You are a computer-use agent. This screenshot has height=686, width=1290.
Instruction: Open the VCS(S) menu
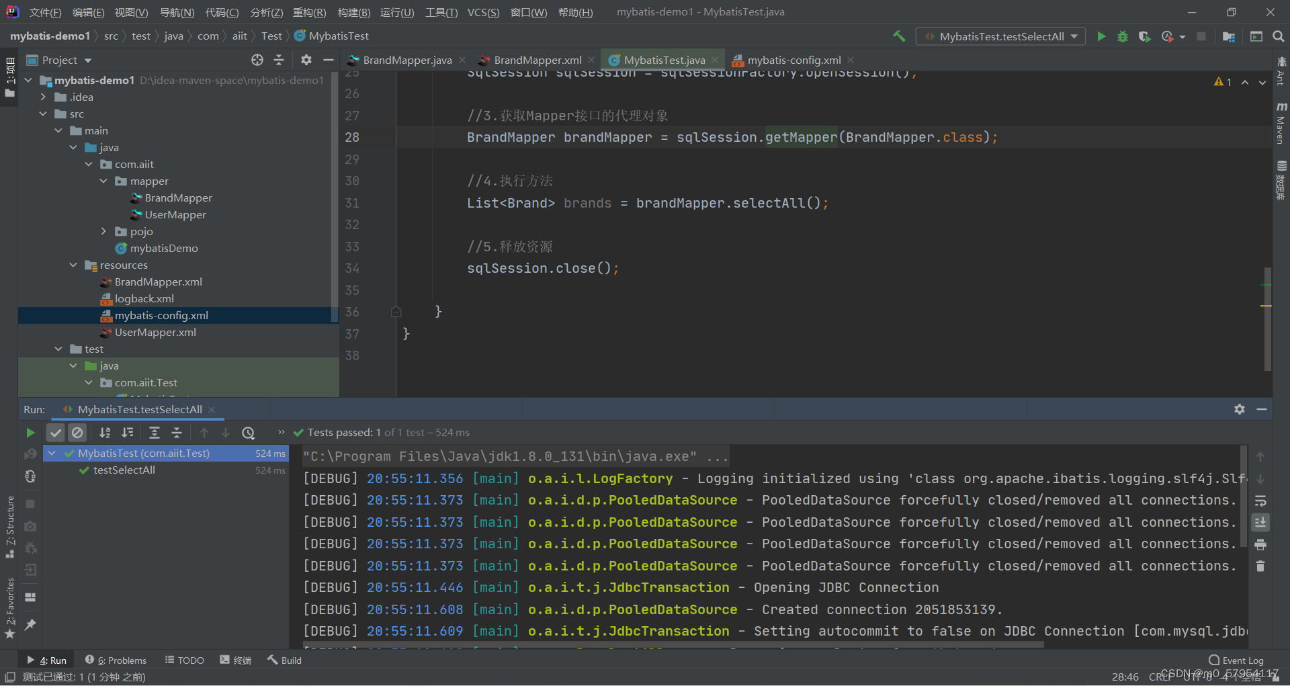click(483, 12)
